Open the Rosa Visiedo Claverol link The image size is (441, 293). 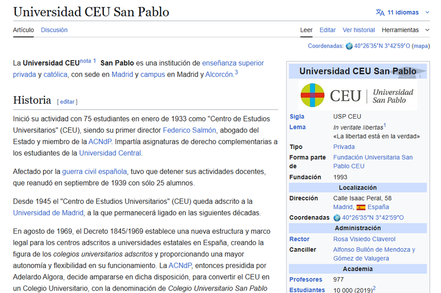click(364, 239)
